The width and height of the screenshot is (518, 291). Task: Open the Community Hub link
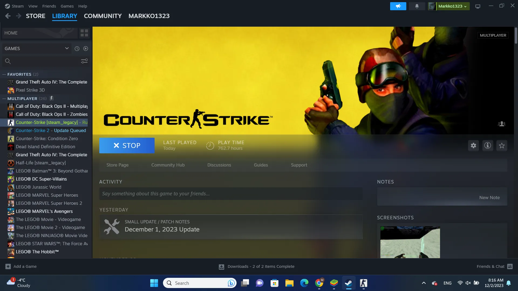(x=168, y=165)
